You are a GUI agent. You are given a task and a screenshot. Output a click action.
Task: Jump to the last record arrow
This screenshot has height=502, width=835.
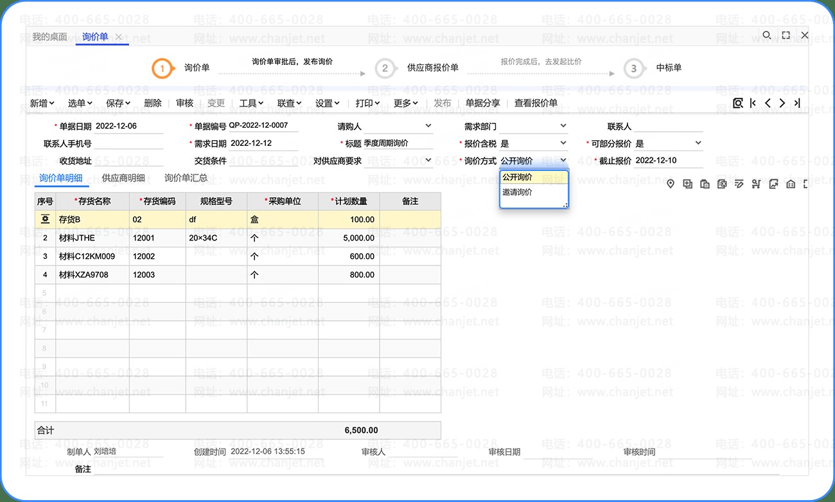click(x=797, y=103)
